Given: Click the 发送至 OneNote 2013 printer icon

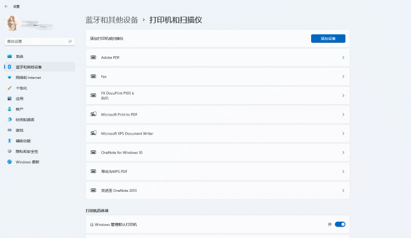Looking at the screenshot, I should tap(94, 191).
